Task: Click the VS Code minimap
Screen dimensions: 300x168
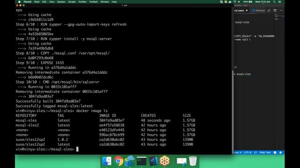Action: pyautogui.click(x=279, y=17)
